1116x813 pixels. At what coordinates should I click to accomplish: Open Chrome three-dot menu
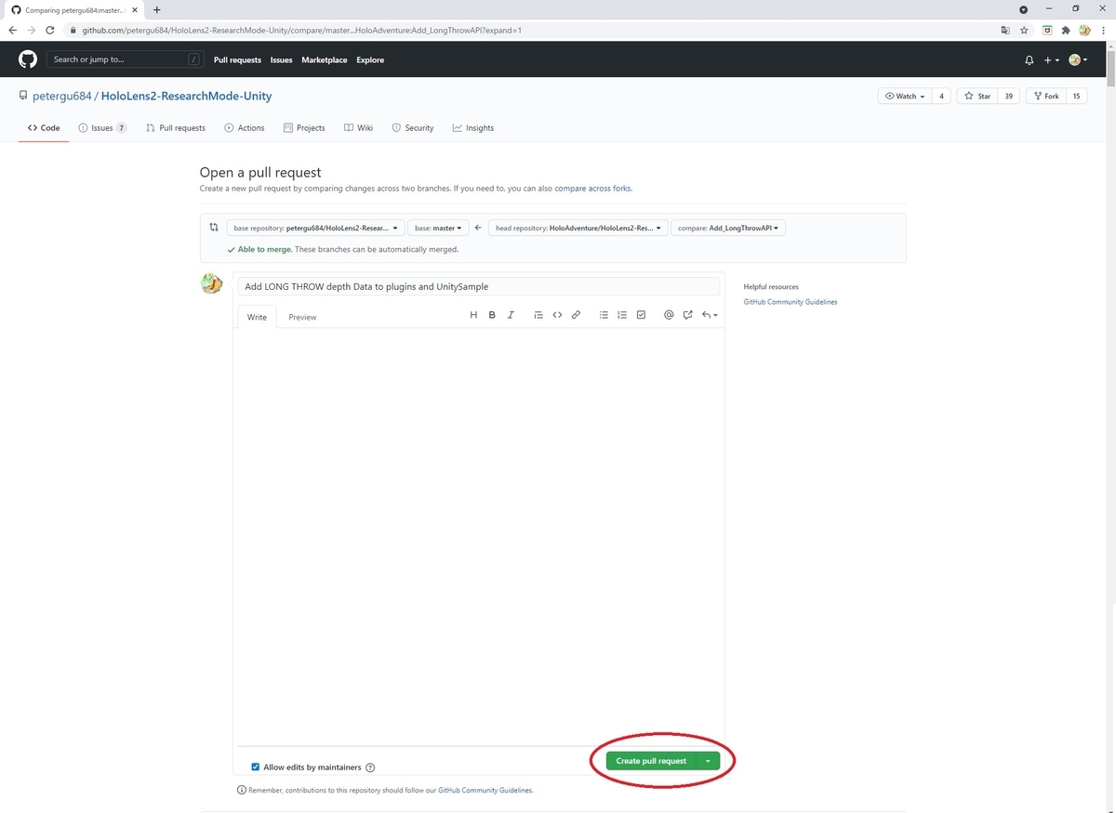click(x=1104, y=30)
